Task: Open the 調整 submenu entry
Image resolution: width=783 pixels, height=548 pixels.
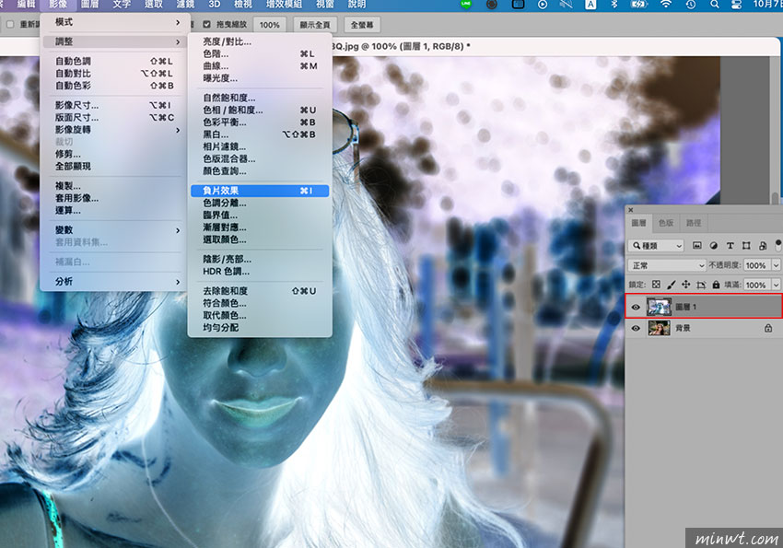Action: click(x=113, y=41)
